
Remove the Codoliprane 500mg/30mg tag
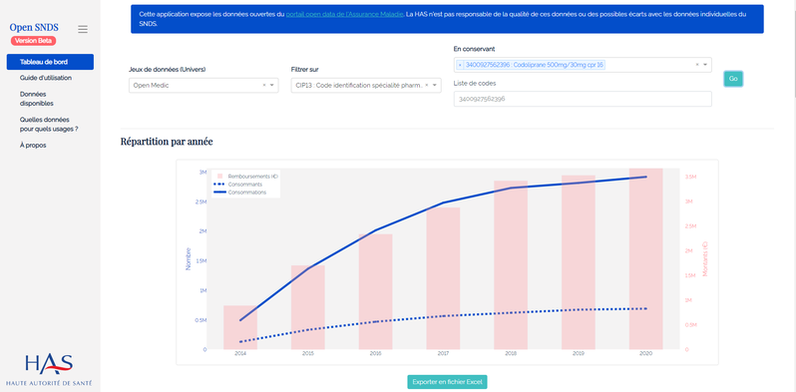(460, 65)
